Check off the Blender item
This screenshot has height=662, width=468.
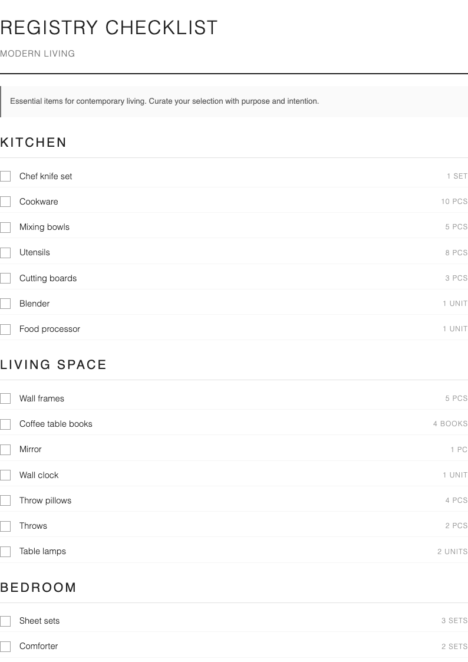click(5, 303)
